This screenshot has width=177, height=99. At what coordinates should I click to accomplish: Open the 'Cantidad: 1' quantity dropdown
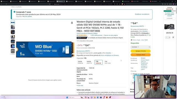[140, 47]
